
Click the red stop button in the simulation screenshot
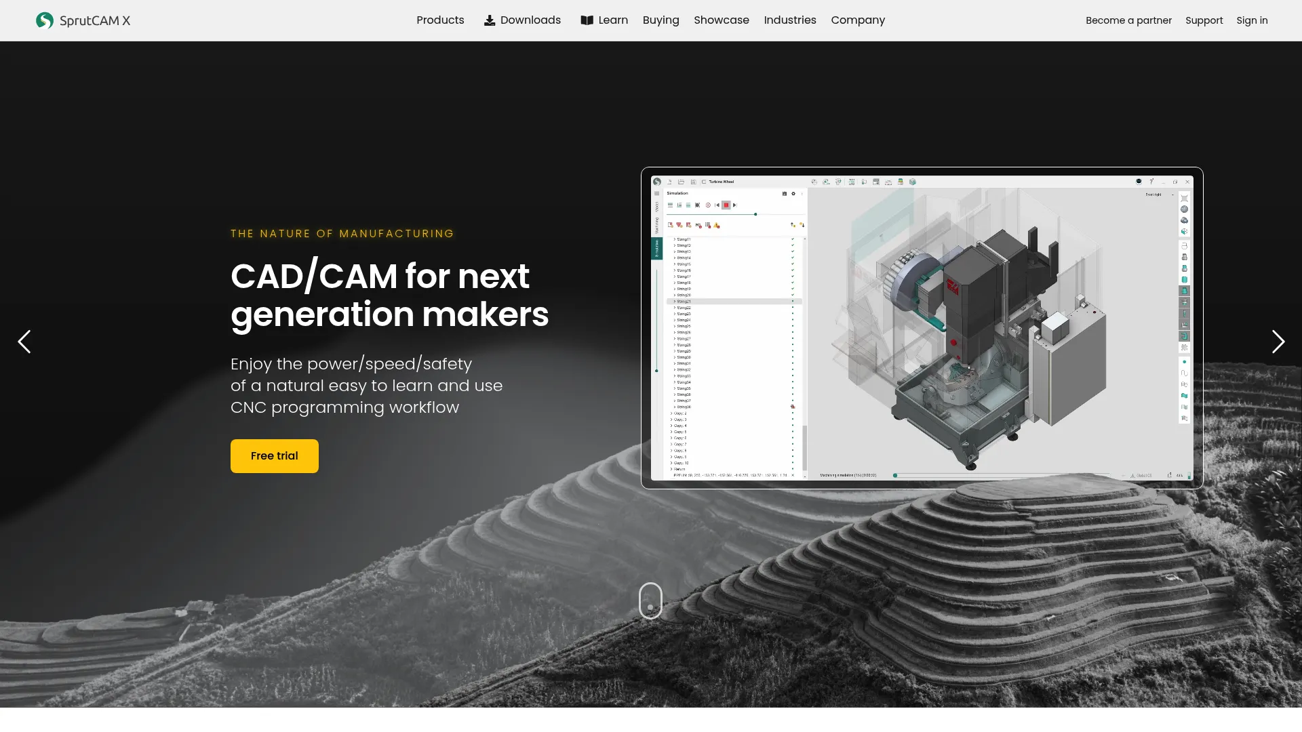coord(726,205)
